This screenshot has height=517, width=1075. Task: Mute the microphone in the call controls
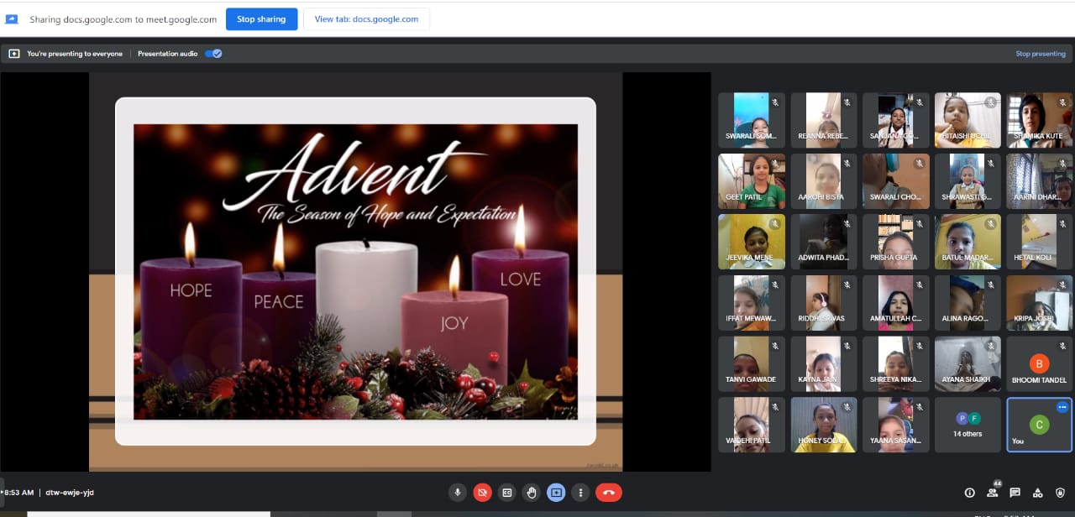coord(458,493)
